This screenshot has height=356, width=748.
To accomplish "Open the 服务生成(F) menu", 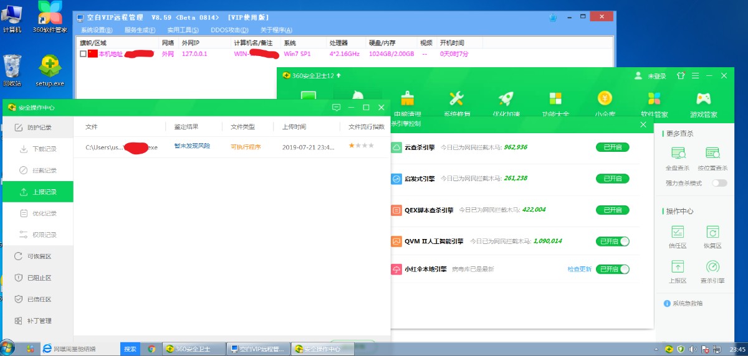I will click(x=140, y=30).
